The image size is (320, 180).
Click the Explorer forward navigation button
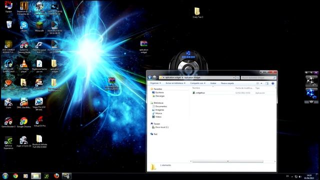pos(154,77)
